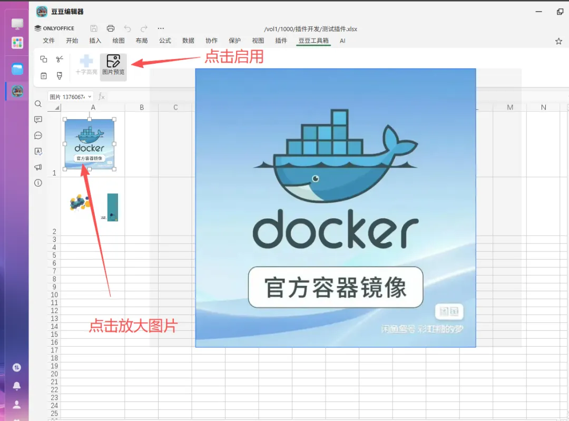Click the spell check icon in the sidebar
The image size is (569, 421).
click(38, 151)
